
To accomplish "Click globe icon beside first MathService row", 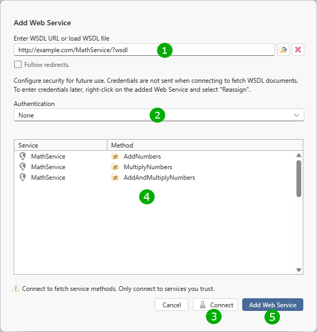I will (x=23, y=156).
